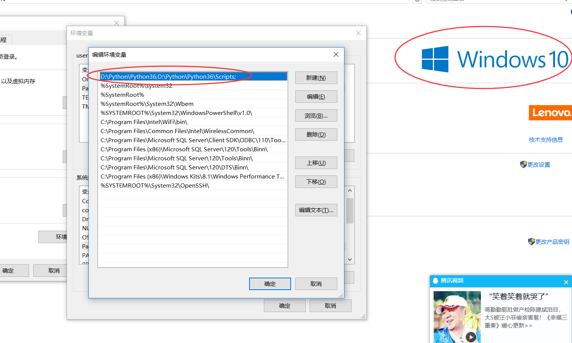Select Program Files (x86) SQL Server\120\Tools\Binn entry
The width and height of the screenshot is (572, 343).
pos(193,149)
